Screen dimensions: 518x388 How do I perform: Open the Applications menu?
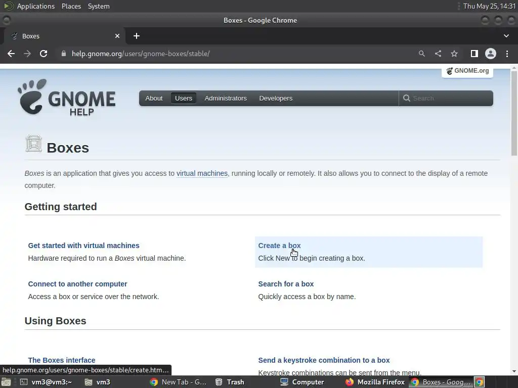pyautogui.click(x=36, y=6)
